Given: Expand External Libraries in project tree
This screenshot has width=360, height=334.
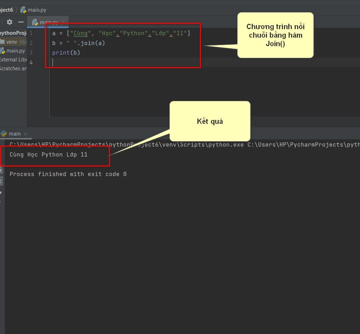Looking at the screenshot, I should pyautogui.click(x=13, y=60).
